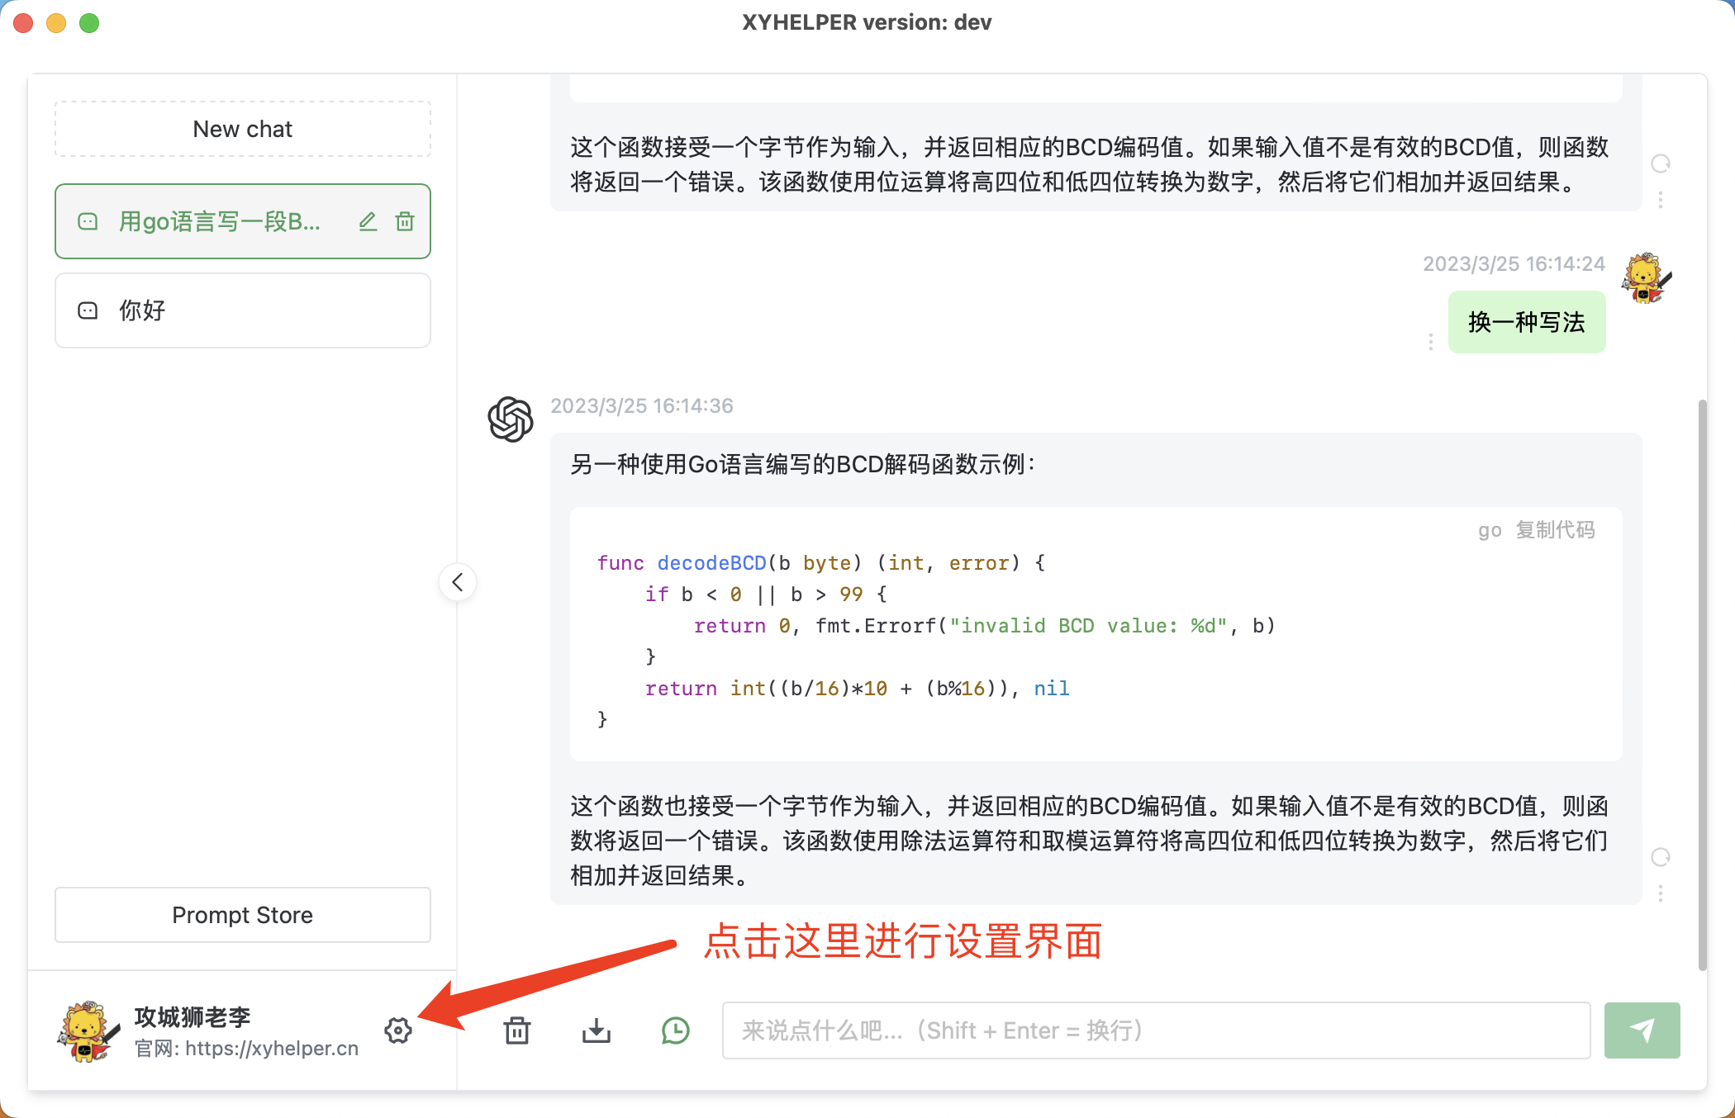Open chat history via the clock icon
The image size is (1735, 1118).
click(x=676, y=1030)
